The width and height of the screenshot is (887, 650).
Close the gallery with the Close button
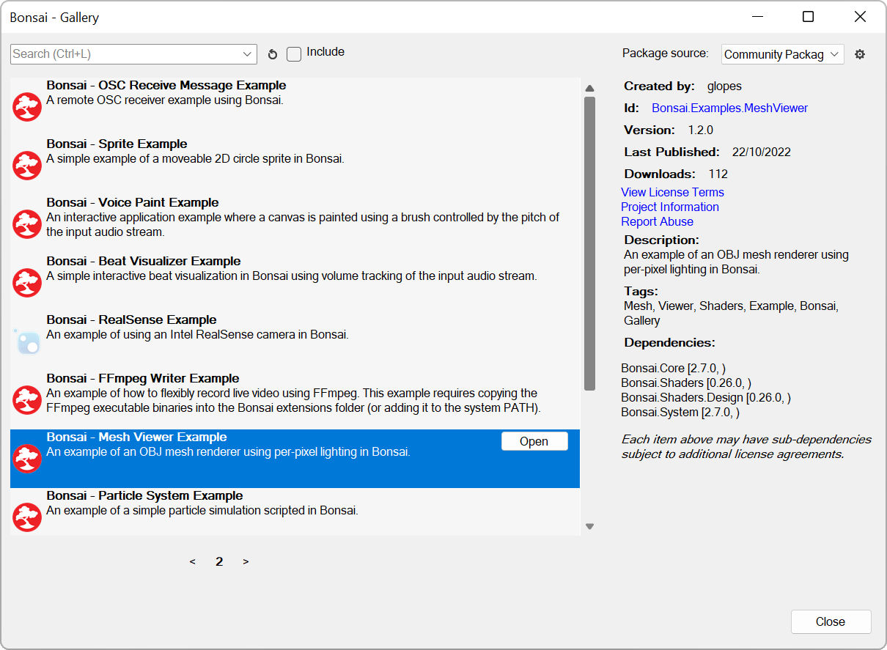coord(831,621)
